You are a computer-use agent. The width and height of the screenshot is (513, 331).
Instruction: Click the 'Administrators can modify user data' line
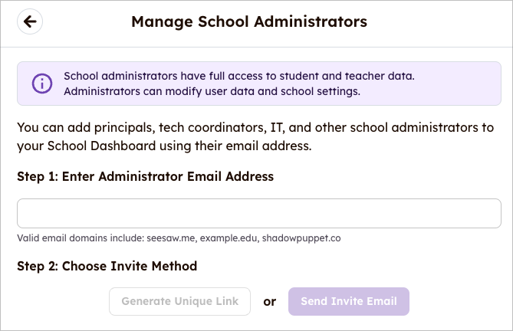(x=212, y=91)
